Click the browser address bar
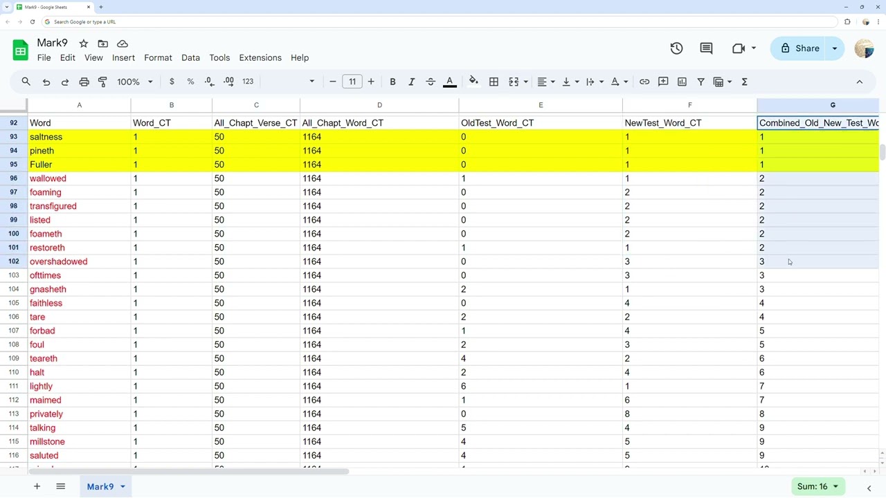Screen dimensions: 886x498 (440, 21)
